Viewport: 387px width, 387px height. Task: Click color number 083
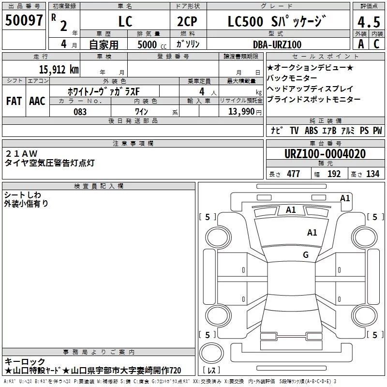pos(80,112)
